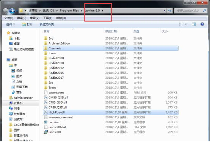Screen dimensions: 210x147
Task: Click the forward navigation arrow button
Action: [x=12, y=11]
